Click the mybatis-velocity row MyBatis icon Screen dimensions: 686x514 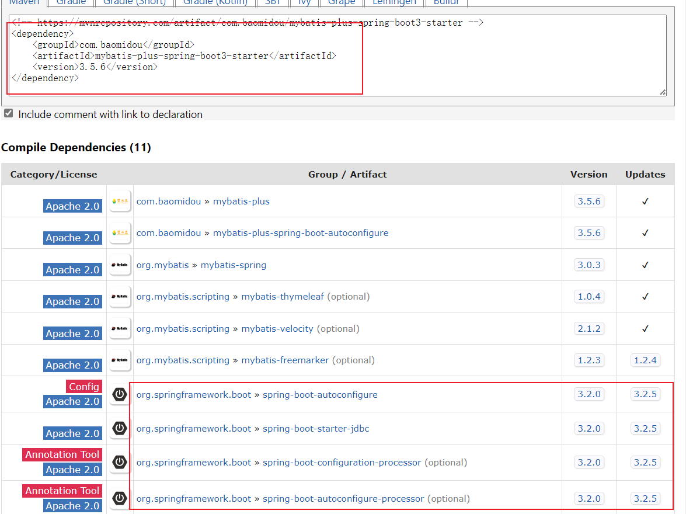point(120,328)
